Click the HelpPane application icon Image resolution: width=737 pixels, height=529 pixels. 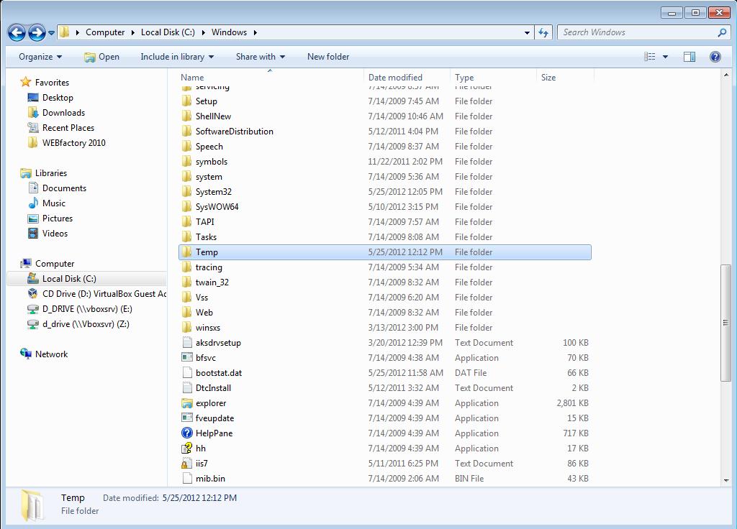pyautogui.click(x=188, y=433)
